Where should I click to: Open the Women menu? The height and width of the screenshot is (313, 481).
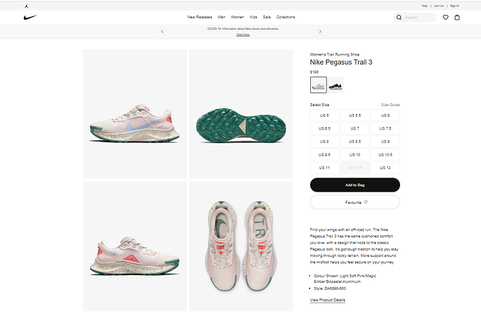click(238, 17)
